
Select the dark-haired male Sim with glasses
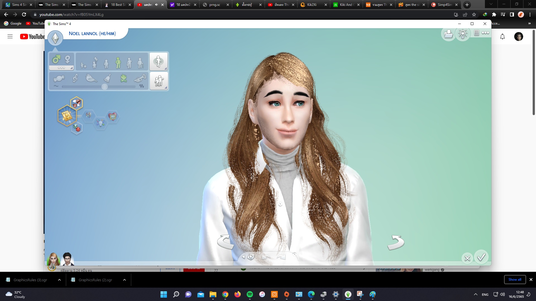pos(67,259)
